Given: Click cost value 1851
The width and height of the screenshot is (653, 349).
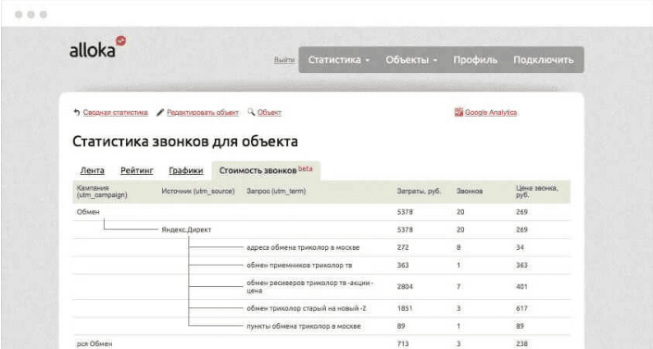Looking at the screenshot, I should click(x=405, y=308).
